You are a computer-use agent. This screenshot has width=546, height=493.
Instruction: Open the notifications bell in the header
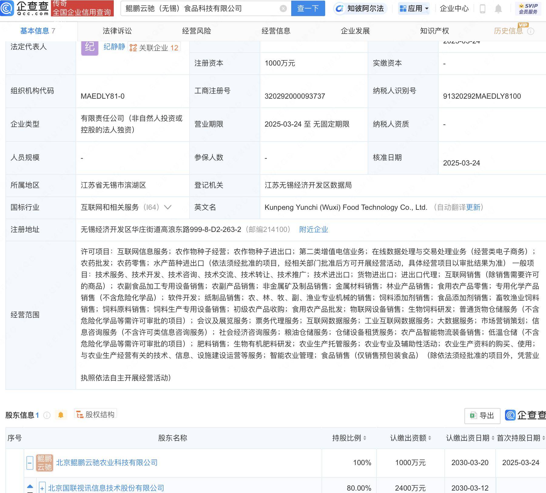[x=498, y=9]
